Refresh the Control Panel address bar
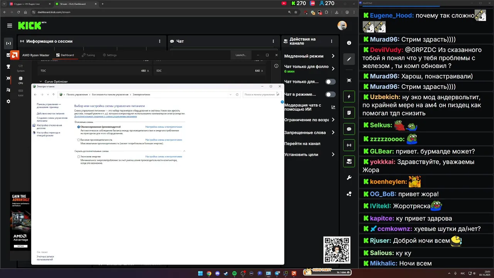The image size is (494, 278). [237, 94]
